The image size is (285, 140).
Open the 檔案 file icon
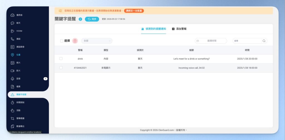(12, 87)
